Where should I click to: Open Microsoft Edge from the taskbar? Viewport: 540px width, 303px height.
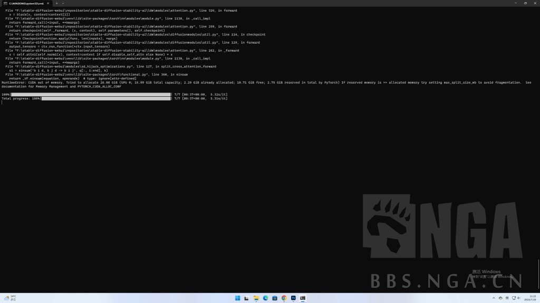click(x=265, y=298)
